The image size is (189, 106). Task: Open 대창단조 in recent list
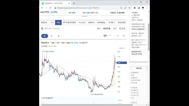tap(134, 78)
